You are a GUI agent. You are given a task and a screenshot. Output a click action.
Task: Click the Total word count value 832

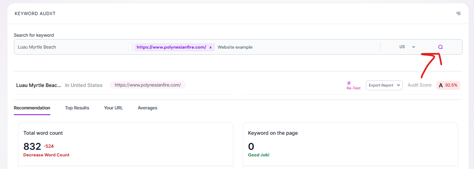point(32,147)
